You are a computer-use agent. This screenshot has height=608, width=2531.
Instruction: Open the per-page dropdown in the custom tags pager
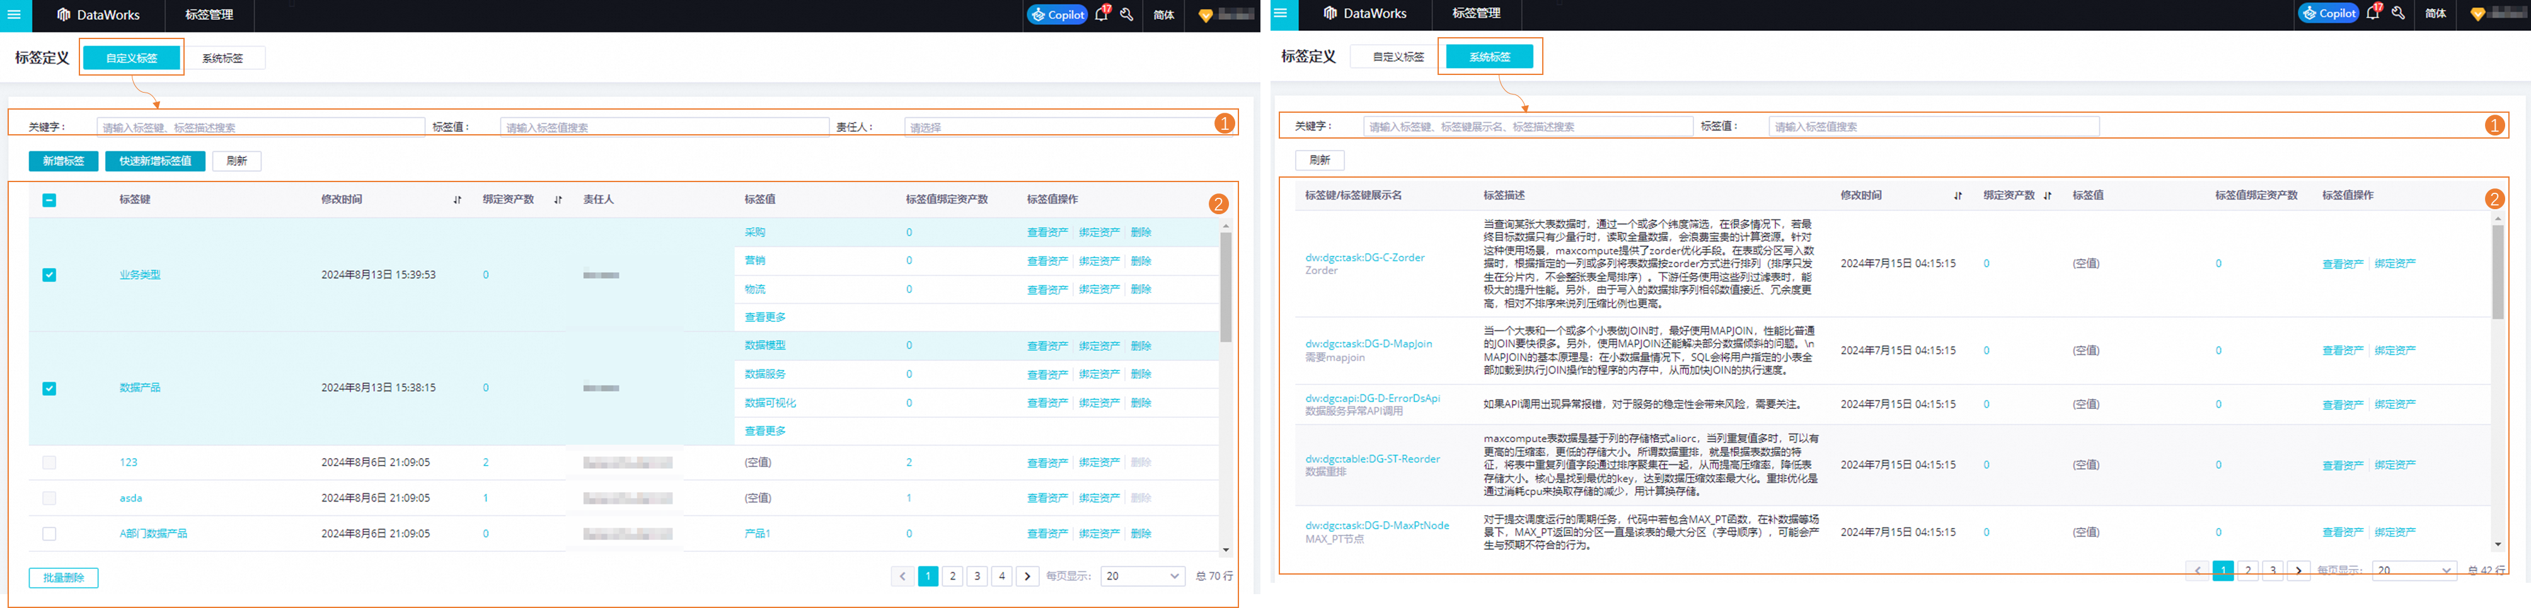pos(1143,576)
